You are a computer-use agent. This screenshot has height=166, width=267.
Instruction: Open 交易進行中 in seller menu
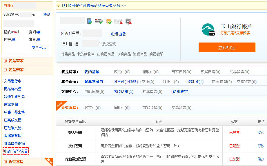click(x=12, y=81)
